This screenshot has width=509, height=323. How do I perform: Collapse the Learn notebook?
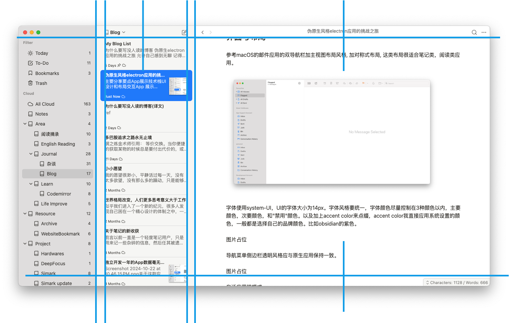(x=31, y=184)
